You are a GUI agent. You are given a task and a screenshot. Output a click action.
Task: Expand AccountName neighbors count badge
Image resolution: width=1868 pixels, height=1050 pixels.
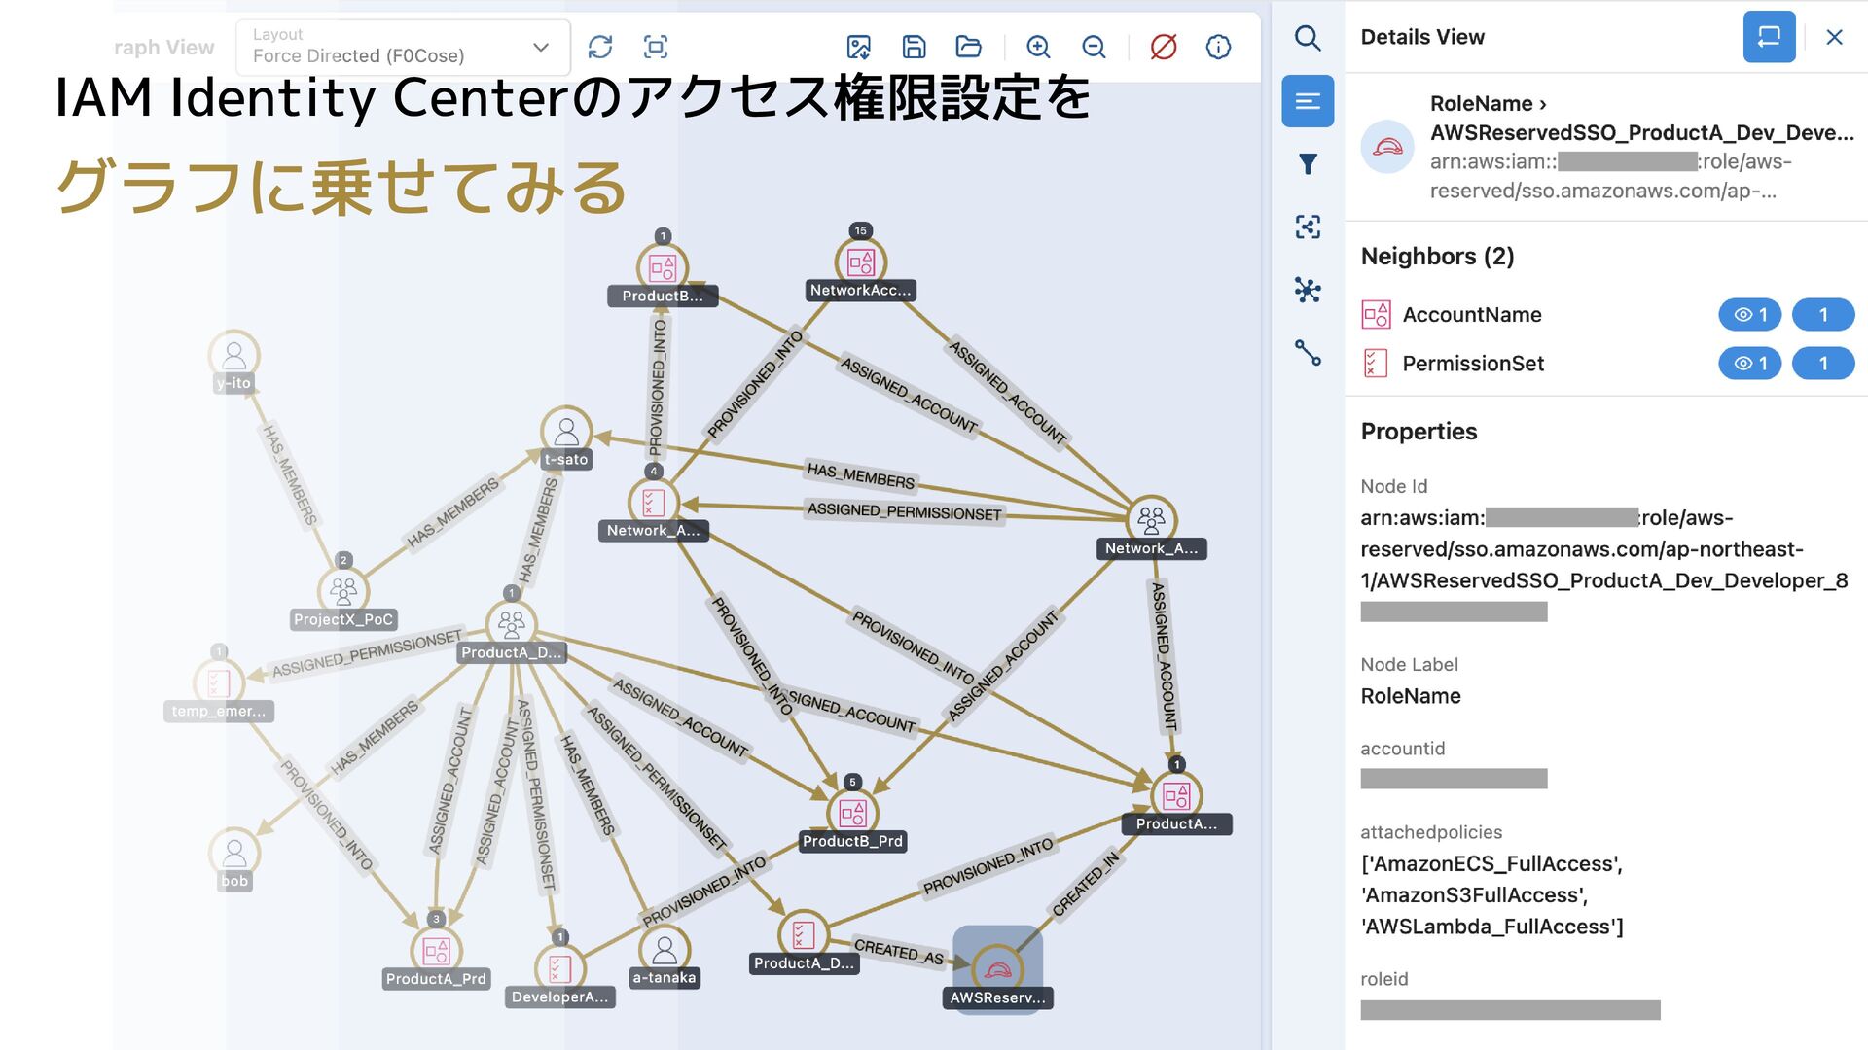point(1822,315)
